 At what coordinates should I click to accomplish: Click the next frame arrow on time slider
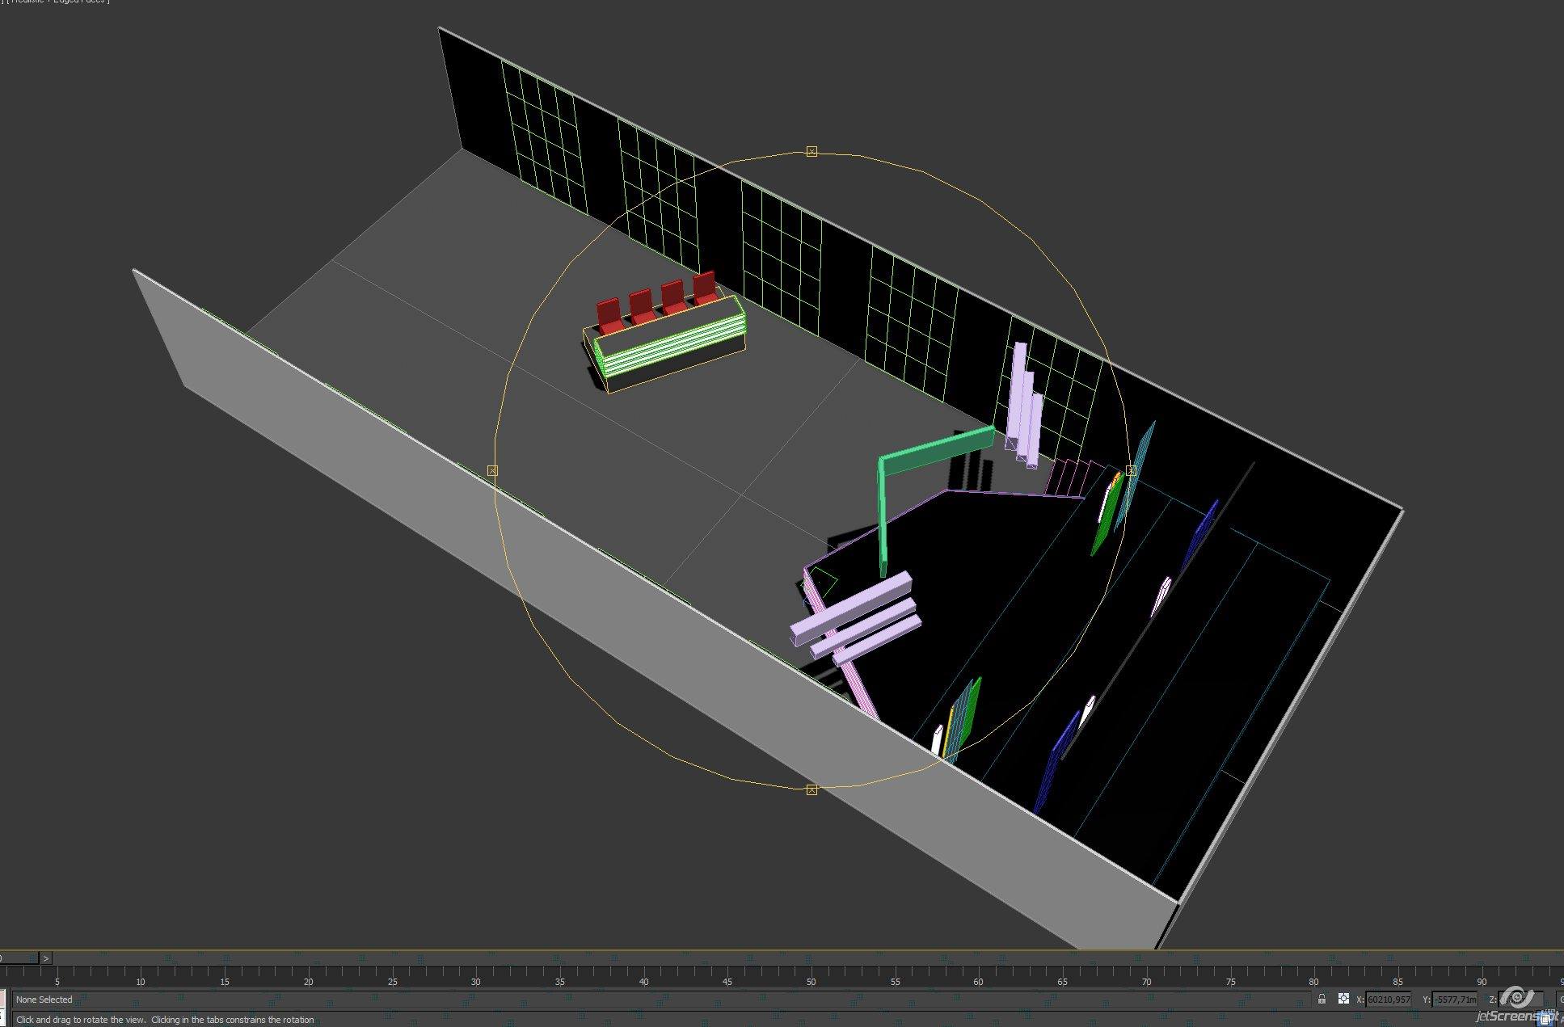click(46, 958)
